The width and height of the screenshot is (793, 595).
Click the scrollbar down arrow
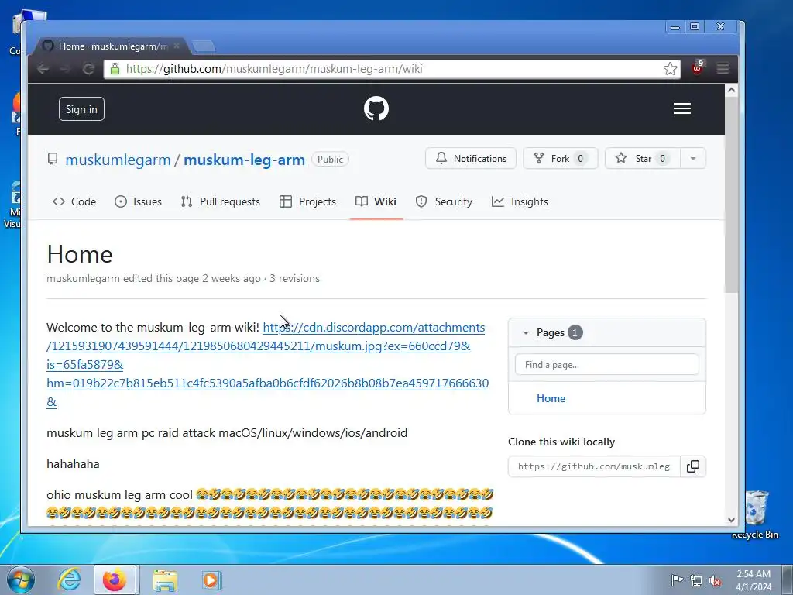731,520
